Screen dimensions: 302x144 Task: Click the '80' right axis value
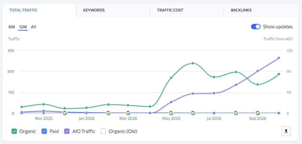pos(289,71)
